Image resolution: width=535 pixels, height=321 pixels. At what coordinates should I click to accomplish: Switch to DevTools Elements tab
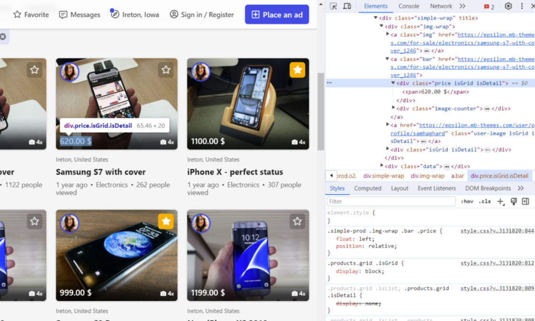(x=376, y=6)
